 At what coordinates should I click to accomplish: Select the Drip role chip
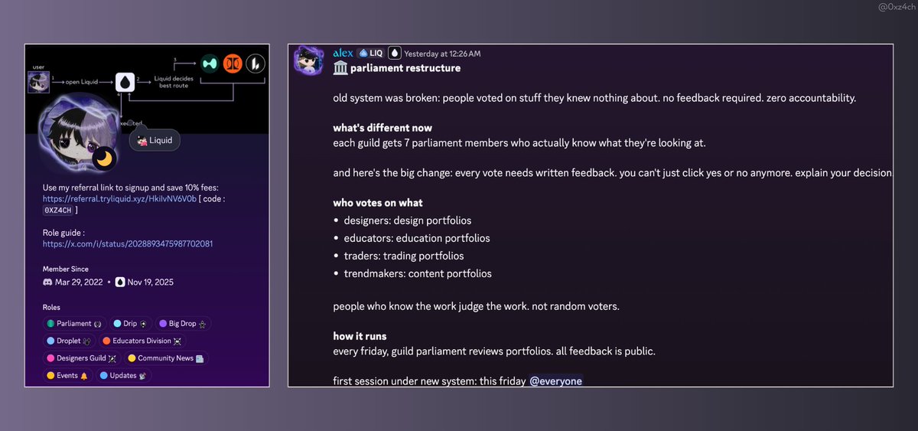(132, 324)
